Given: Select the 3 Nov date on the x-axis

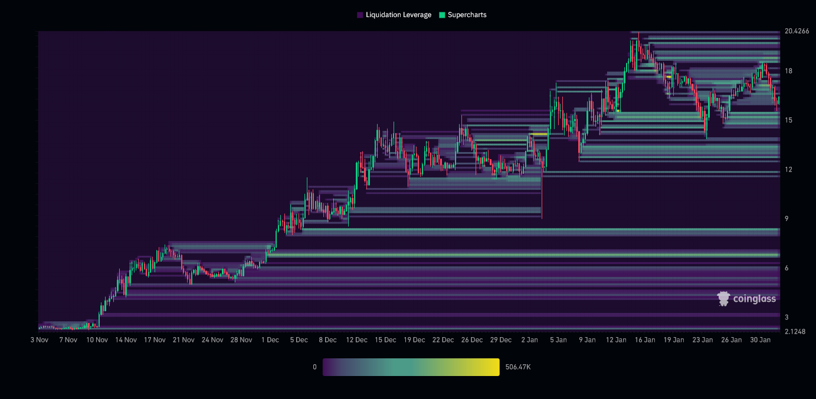Looking at the screenshot, I should click(40, 340).
